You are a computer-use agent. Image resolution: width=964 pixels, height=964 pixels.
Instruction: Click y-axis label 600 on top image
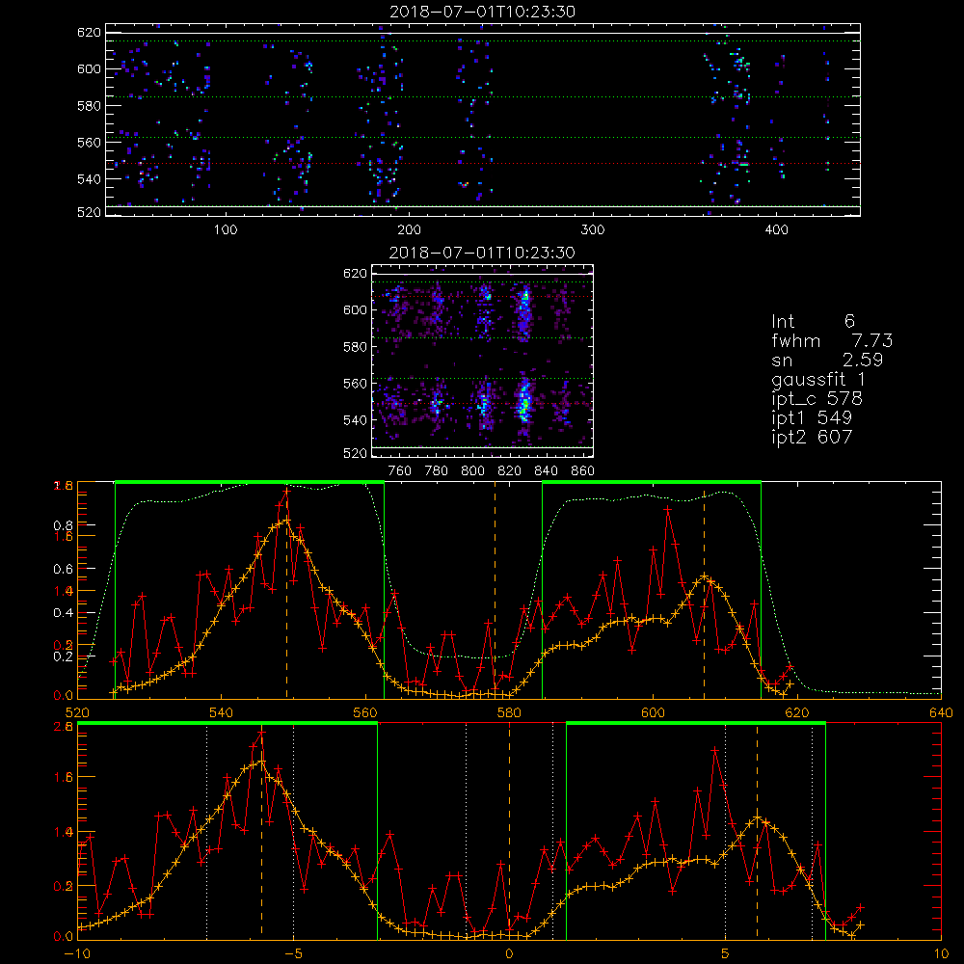click(x=89, y=68)
